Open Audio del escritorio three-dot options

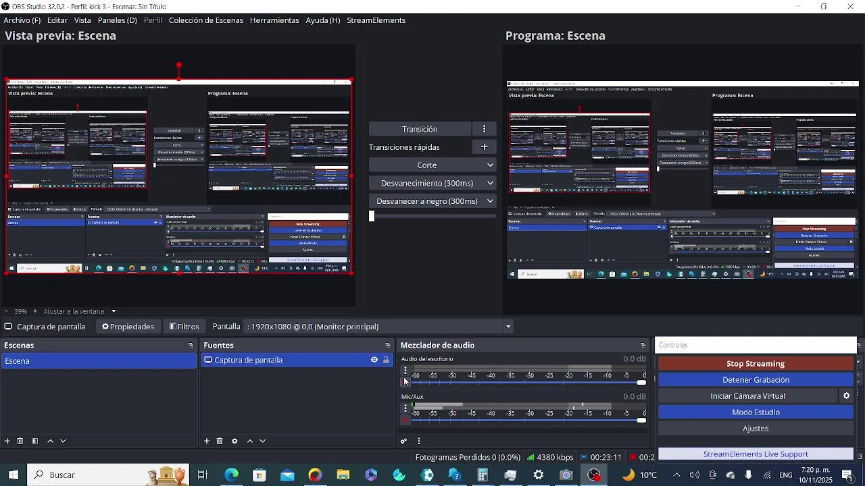[405, 370]
